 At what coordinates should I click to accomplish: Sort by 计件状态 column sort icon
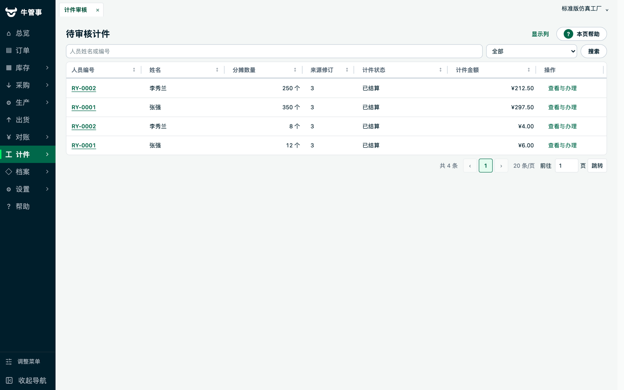point(441,70)
